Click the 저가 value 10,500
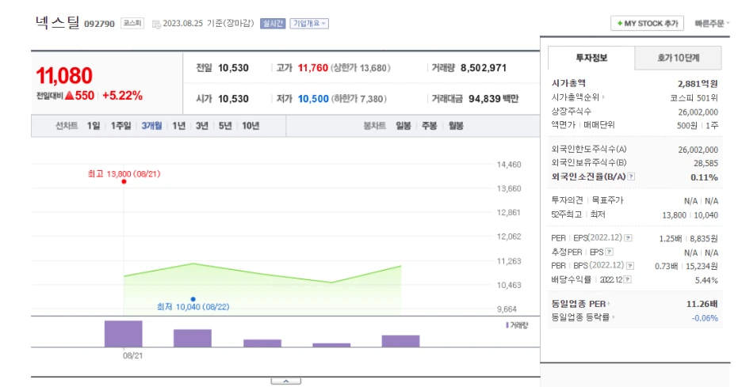This screenshot has width=742, height=387. point(313,99)
